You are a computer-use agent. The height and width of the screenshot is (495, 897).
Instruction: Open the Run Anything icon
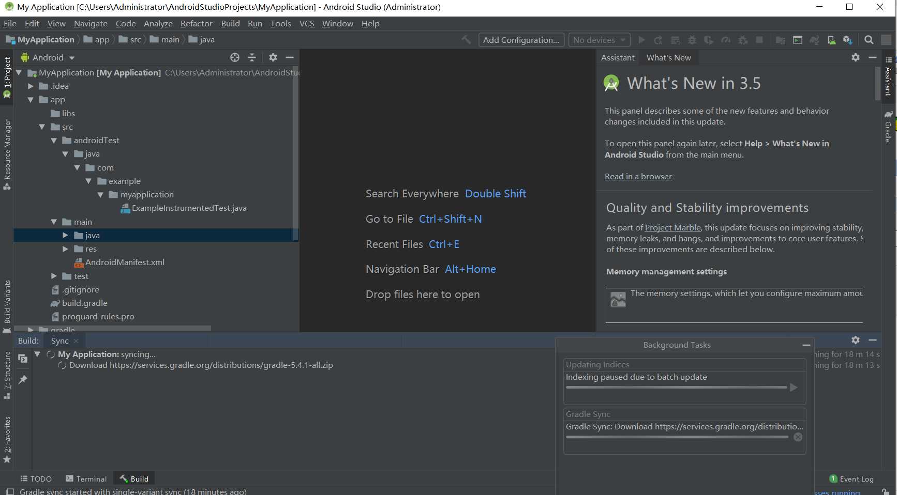tap(798, 40)
